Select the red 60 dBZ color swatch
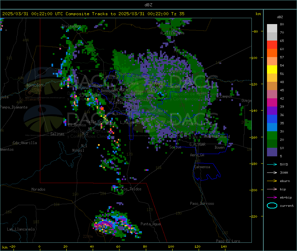Screen dimensions: 297x251 pyautogui.click(x=272, y=45)
